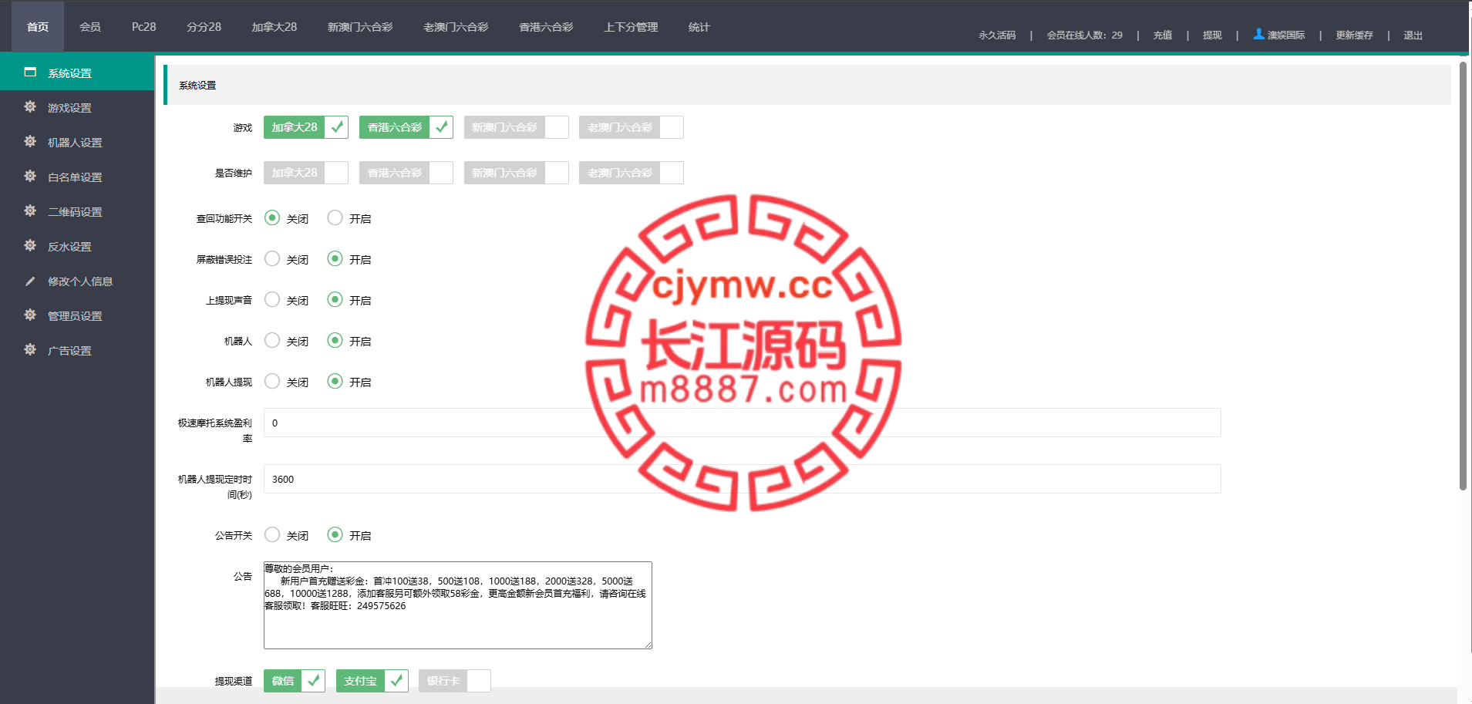Select 开启 for 查回功能开关
This screenshot has width=1472, height=704.
click(x=335, y=218)
